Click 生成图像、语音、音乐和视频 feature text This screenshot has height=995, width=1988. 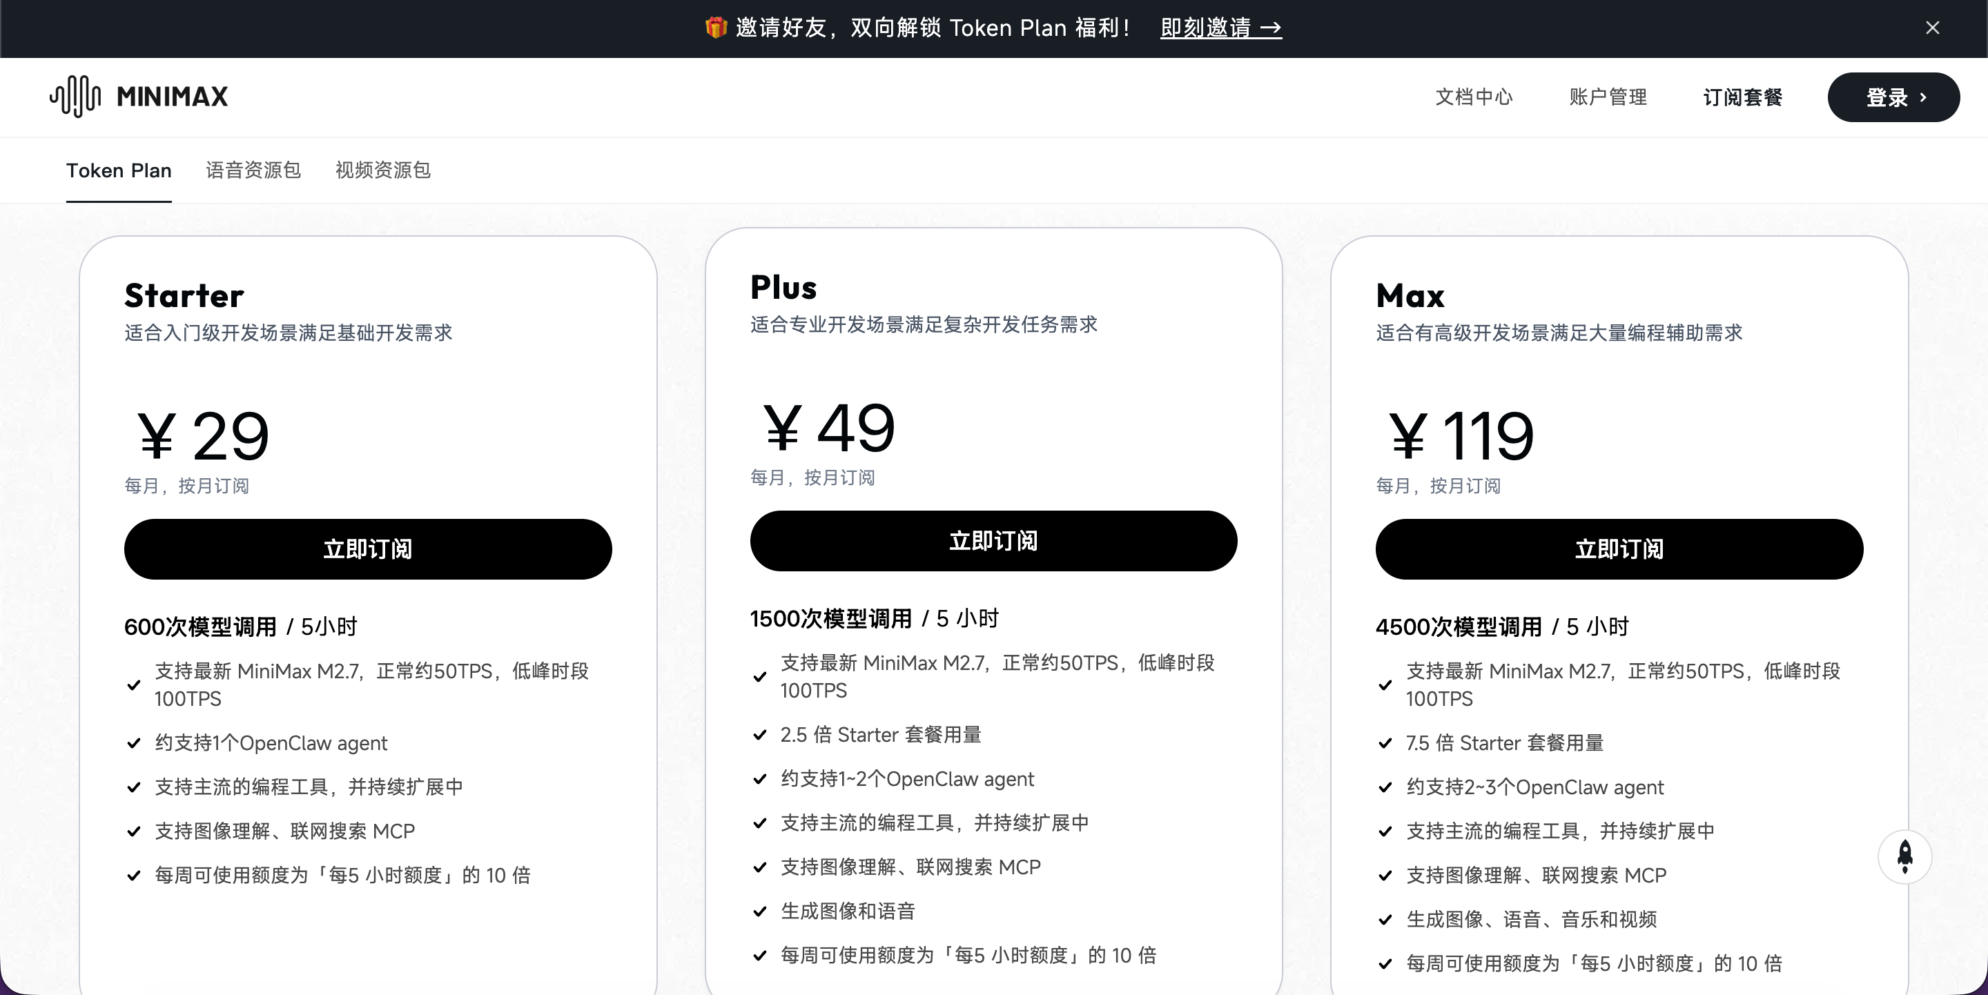[x=1531, y=919]
